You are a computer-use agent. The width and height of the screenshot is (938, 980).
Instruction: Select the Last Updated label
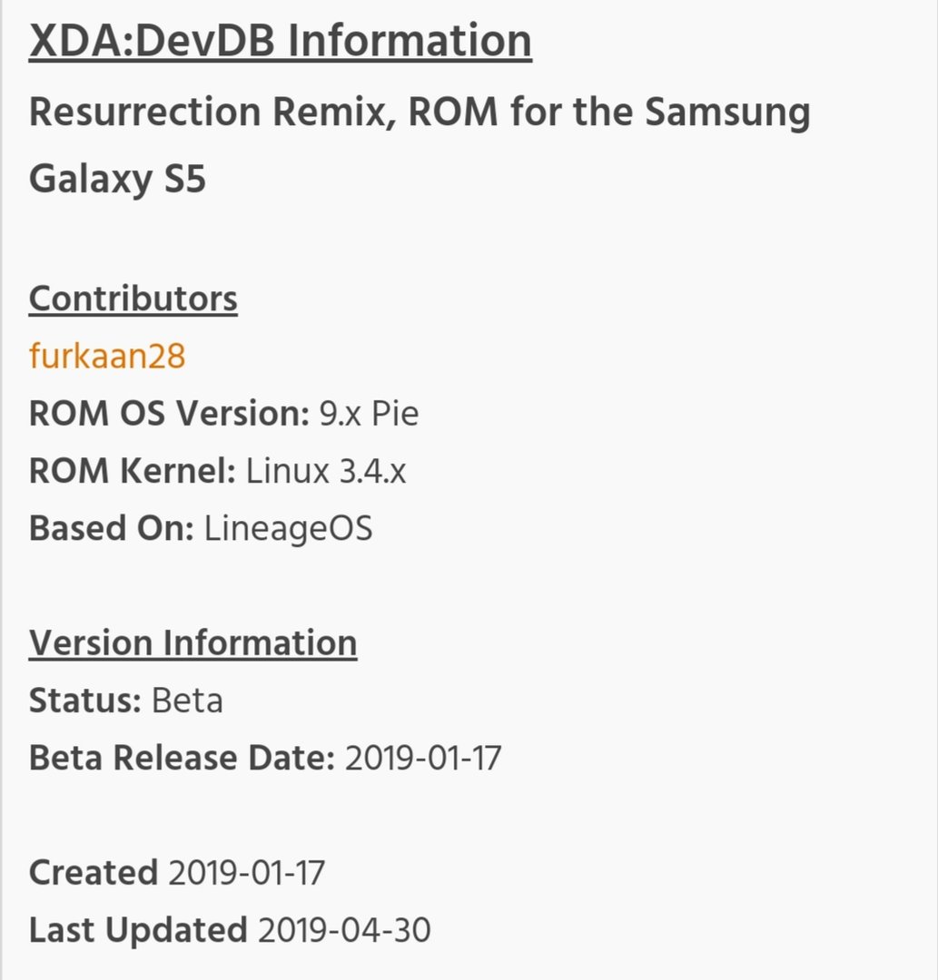pos(138,930)
